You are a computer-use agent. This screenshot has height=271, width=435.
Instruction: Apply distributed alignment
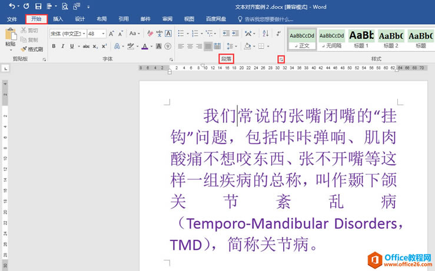217,46
